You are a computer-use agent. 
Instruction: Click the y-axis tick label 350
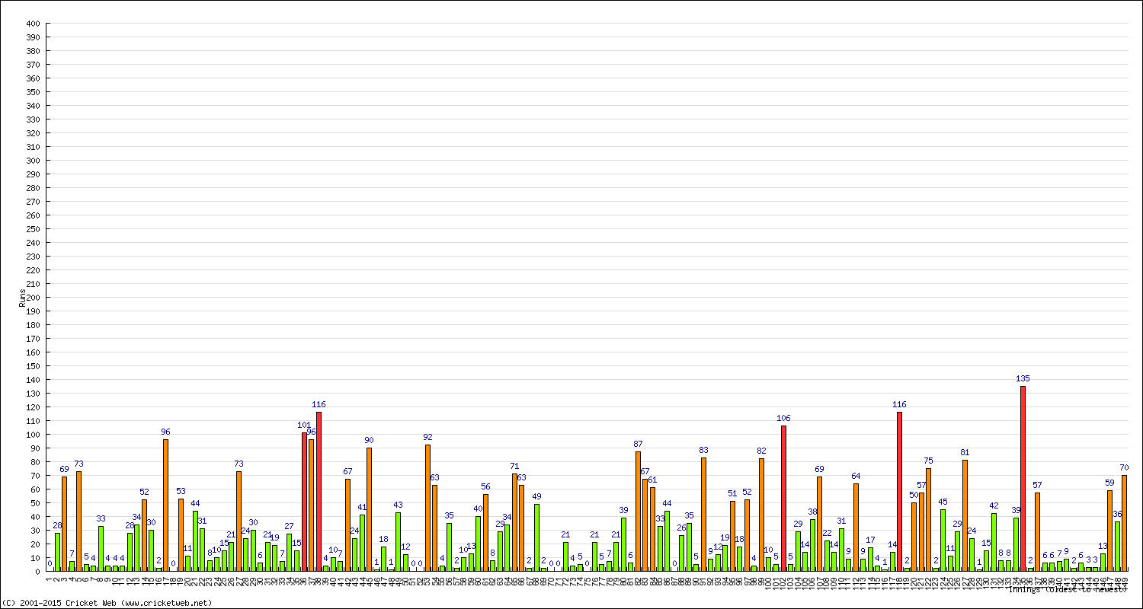(32, 92)
